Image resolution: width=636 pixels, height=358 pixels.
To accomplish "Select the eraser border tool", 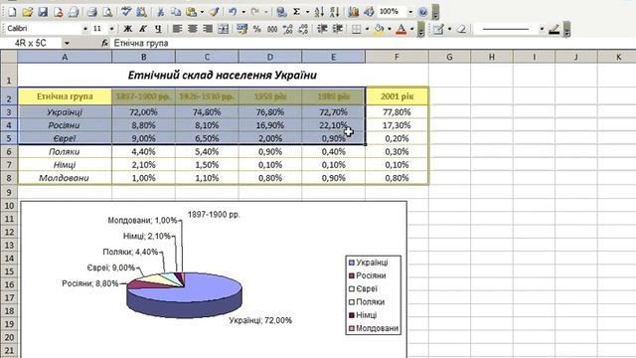I will (461, 29).
